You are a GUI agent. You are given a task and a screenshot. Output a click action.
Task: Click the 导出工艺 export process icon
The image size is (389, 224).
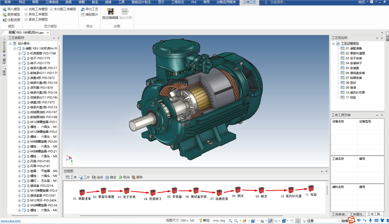pyautogui.click(x=83, y=9)
